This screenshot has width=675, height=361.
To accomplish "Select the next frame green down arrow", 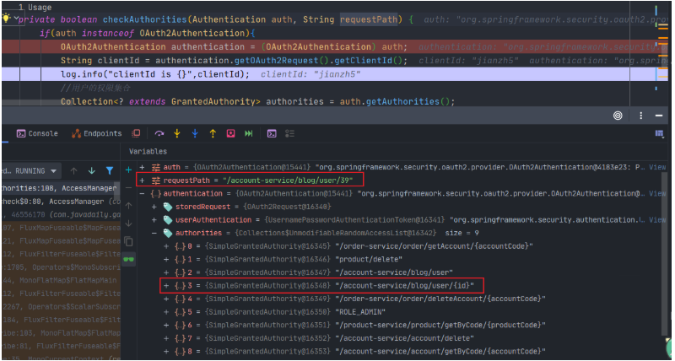I will tap(92, 171).
